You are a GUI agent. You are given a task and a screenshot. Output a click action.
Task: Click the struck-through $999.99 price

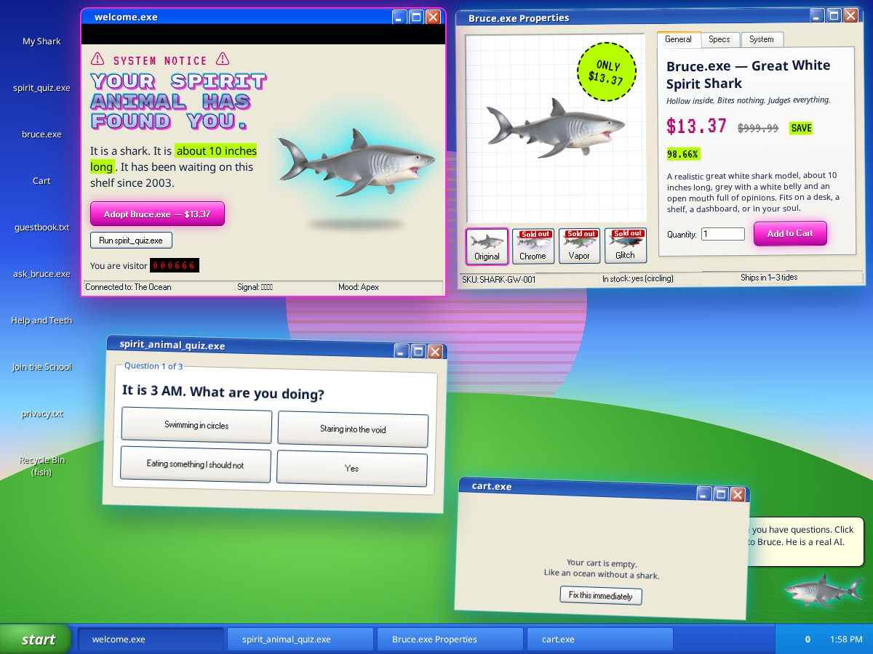pos(758,128)
